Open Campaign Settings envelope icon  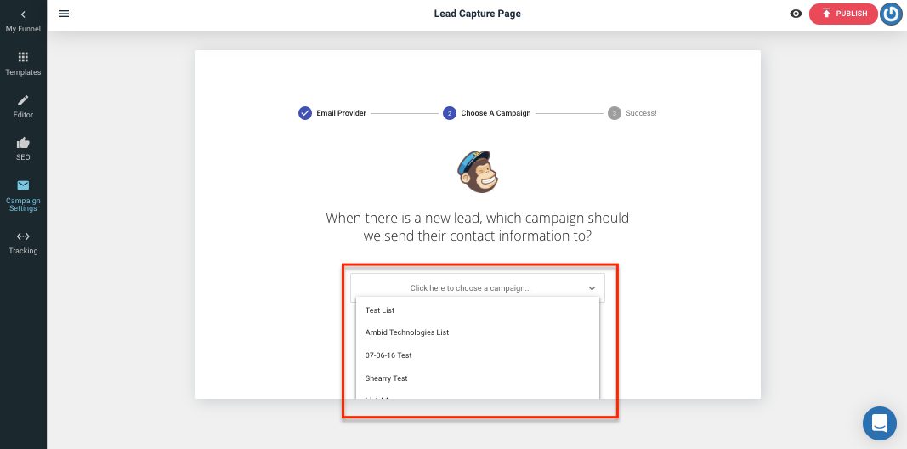click(x=23, y=185)
